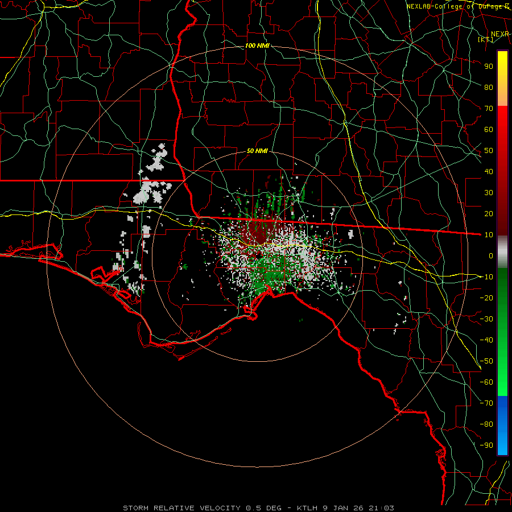The image size is (512, 512).
Task: Click the -60 value on the velocity scale
Action: (486, 382)
